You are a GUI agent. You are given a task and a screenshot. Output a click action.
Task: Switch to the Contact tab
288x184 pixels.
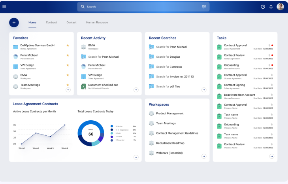click(x=72, y=23)
